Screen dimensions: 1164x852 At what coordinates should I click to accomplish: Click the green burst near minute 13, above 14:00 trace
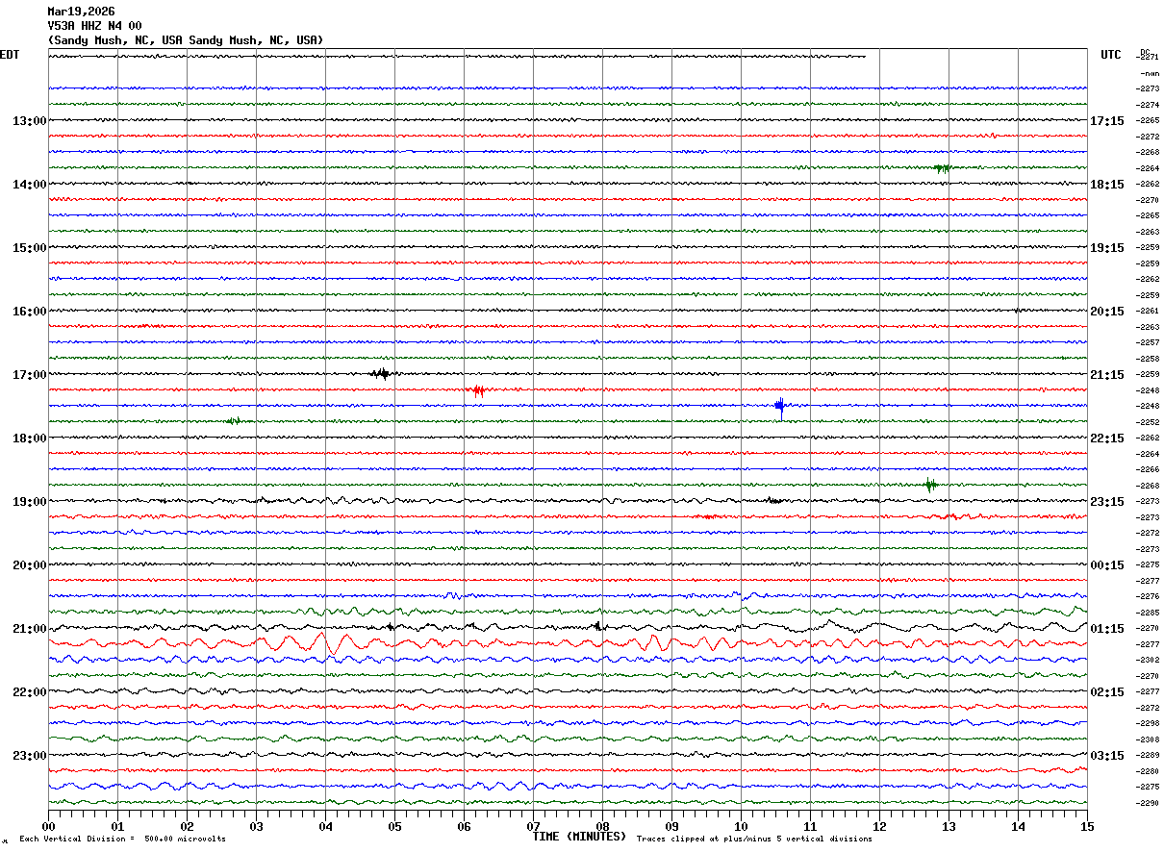coord(943,168)
